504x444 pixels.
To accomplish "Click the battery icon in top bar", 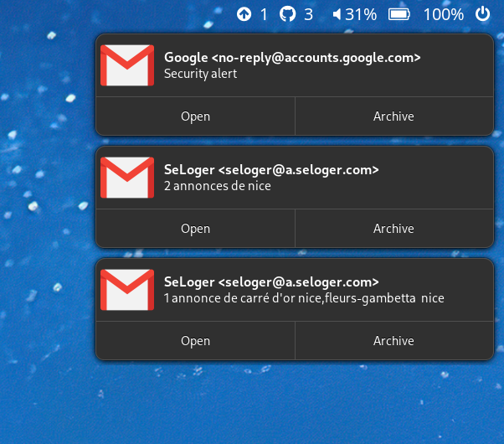I will pos(399,14).
